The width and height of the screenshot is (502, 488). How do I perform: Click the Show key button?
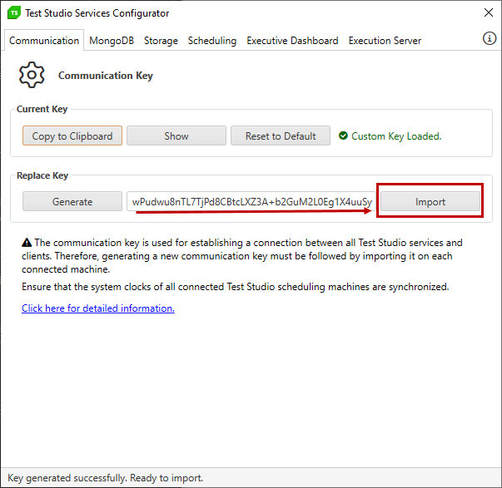[176, 136]
